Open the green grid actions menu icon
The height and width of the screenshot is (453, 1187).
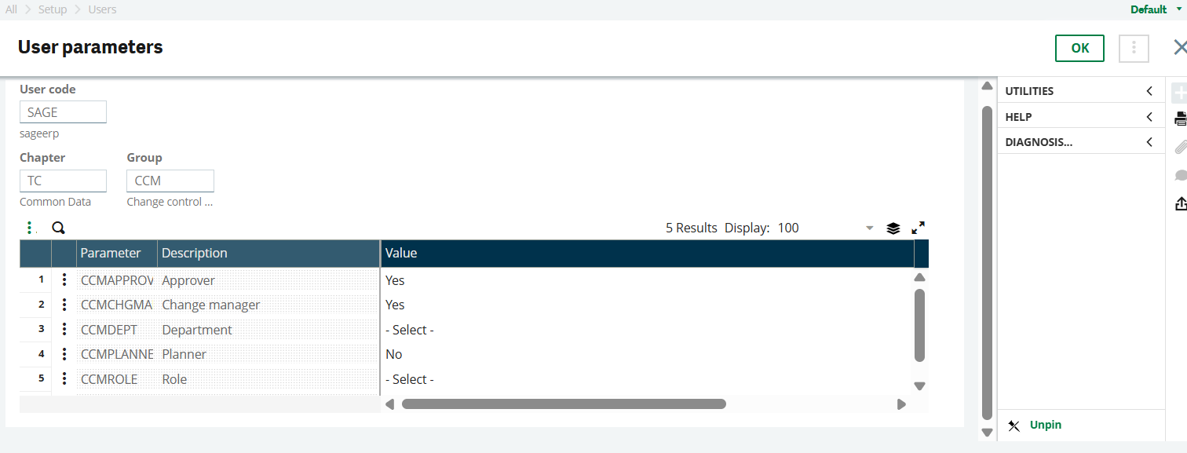click(x=30, y=227)
